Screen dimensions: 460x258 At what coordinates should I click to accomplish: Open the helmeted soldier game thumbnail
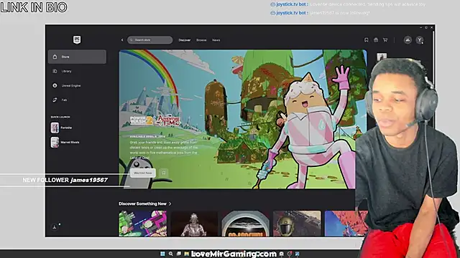(297, 224)
